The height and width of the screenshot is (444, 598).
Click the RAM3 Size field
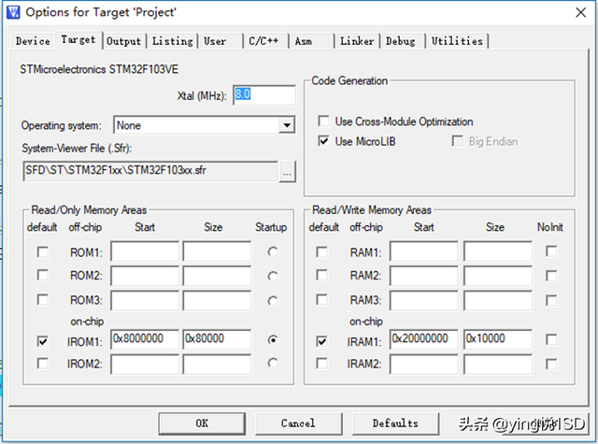(x=498, y=301)
